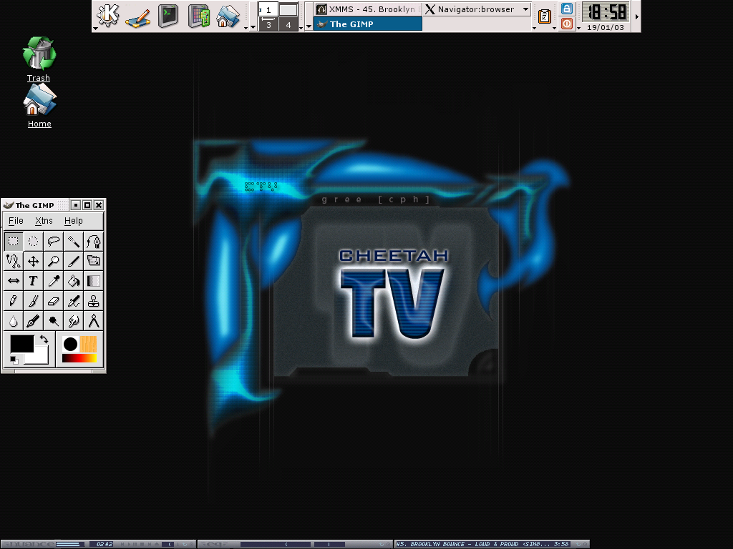This screenshot has width=733, height=549.
Task: Launch the terminal Konsole from panel
Action: (x=168, y=16)
